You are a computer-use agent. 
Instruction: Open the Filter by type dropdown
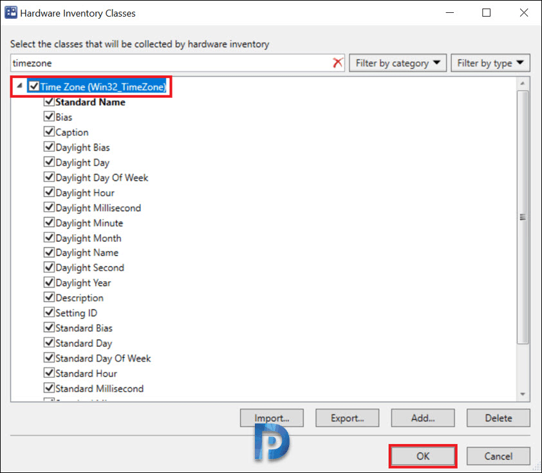[490, 62]
